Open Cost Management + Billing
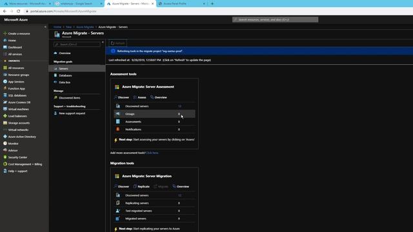The width and height of the screenshot is (413, 232). pyautogui.click(x=25, y=164)
